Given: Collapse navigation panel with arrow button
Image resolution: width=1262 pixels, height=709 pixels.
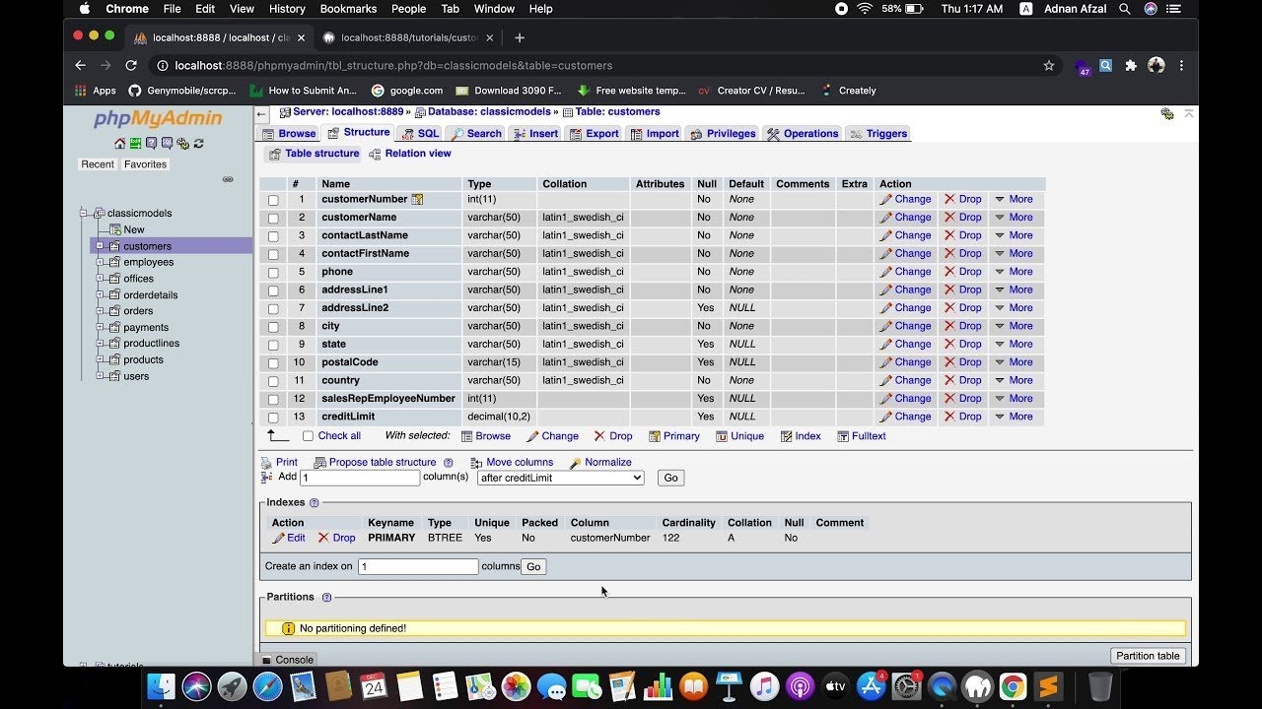Looking at the screenshot, I should point(262,114).
